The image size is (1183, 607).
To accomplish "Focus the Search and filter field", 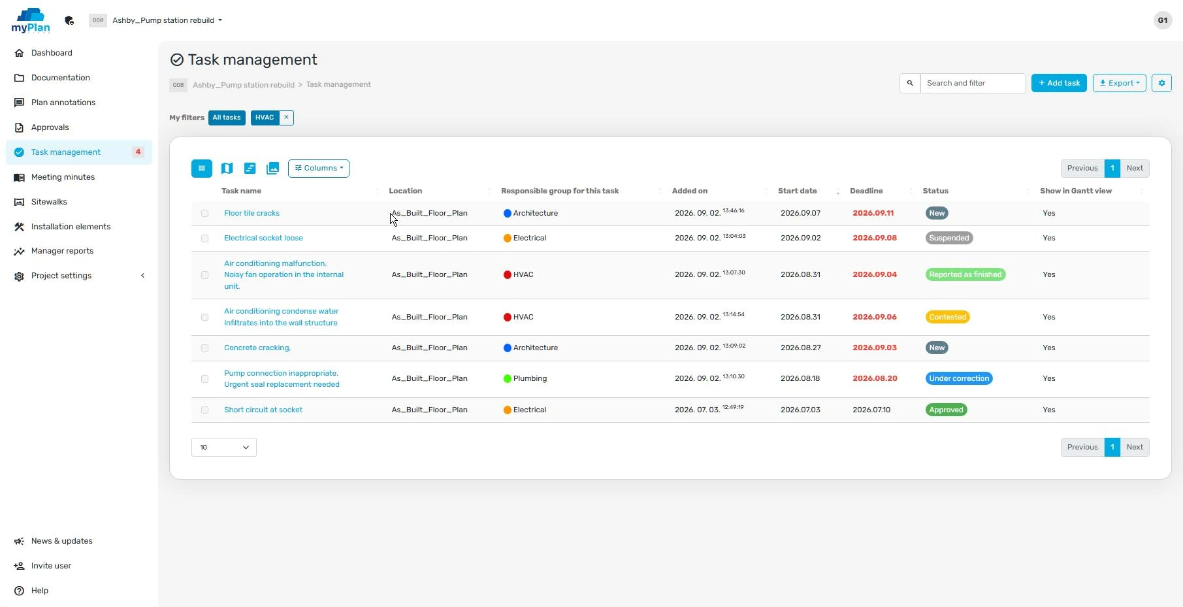I will click(x=973, y=83).
